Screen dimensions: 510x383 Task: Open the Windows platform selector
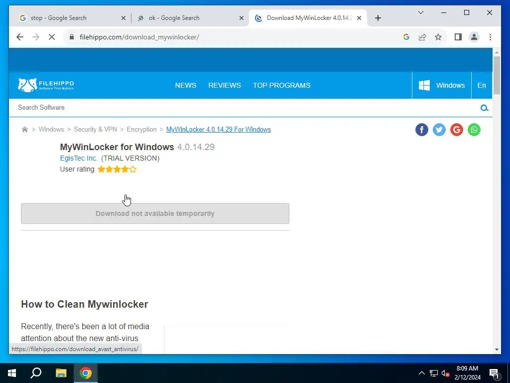tap(442, 85)
